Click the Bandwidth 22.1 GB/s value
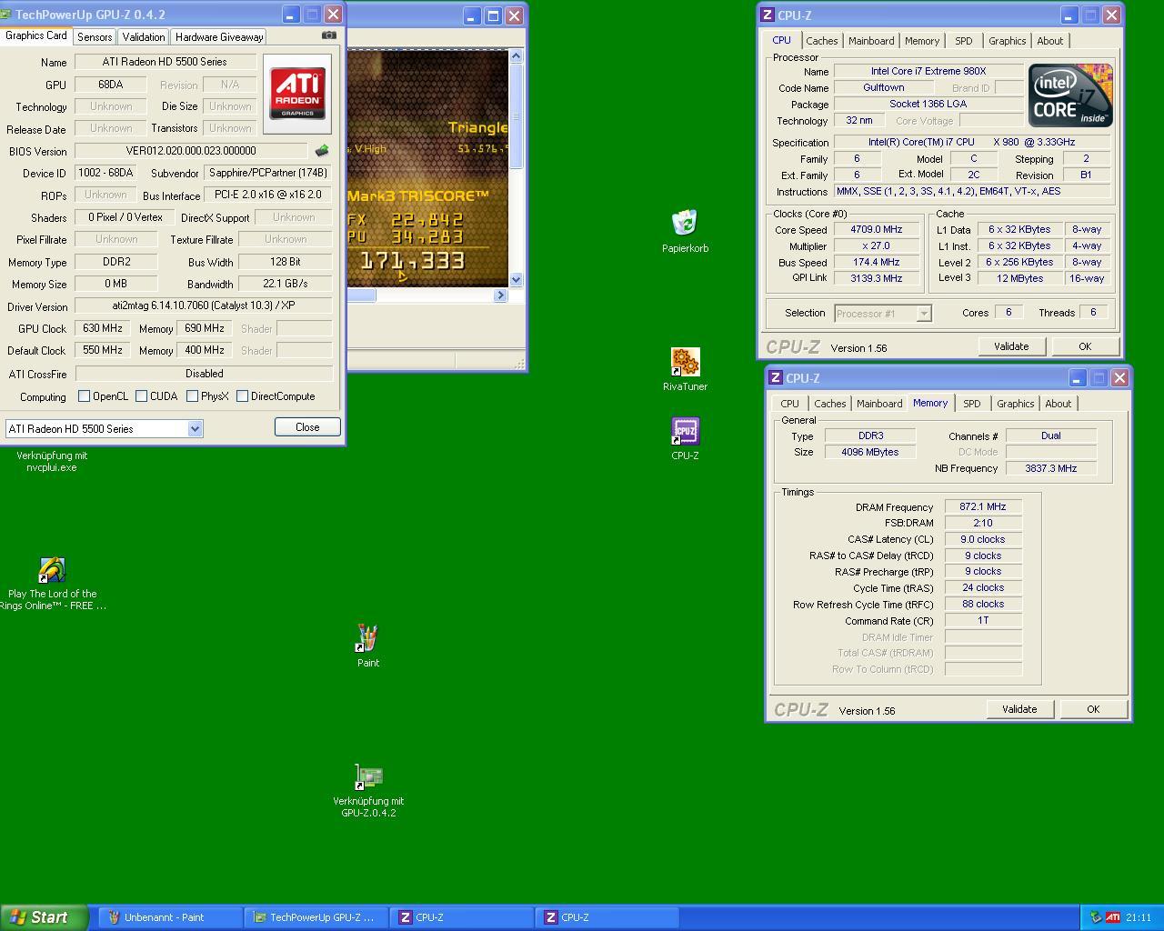Screen dimensions: 1164x931 (x=285, y=284)
